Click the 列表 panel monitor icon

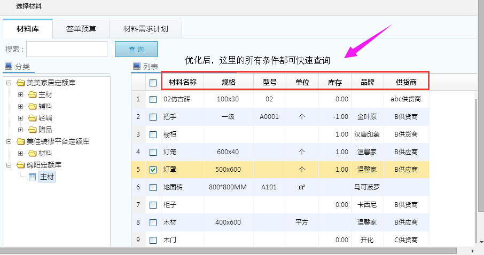(136, 67)
